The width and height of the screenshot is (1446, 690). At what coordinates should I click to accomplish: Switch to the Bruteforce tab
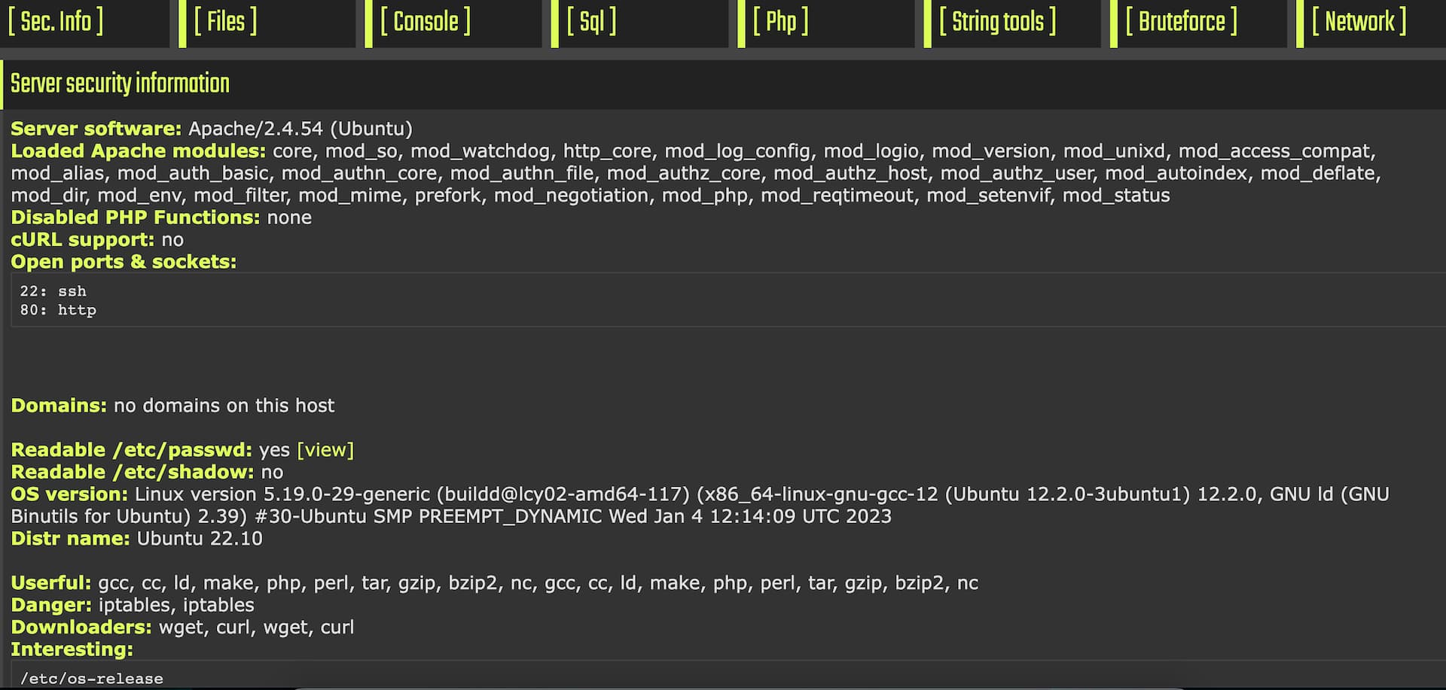(x=1181, y=22)
